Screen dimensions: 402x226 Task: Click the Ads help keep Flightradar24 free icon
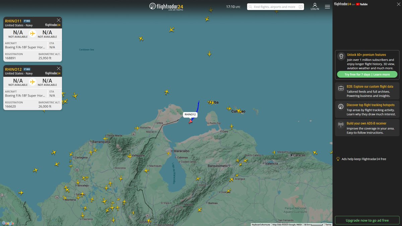point(338,159)
